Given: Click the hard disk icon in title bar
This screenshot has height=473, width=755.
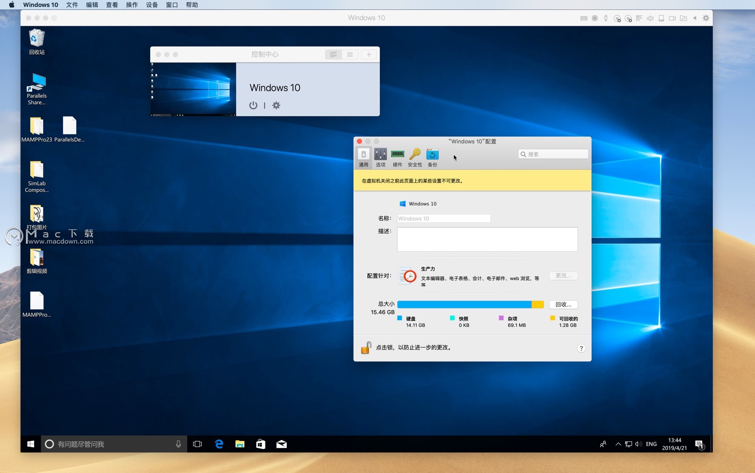Looking at the screenshot, I should [661, 18].
